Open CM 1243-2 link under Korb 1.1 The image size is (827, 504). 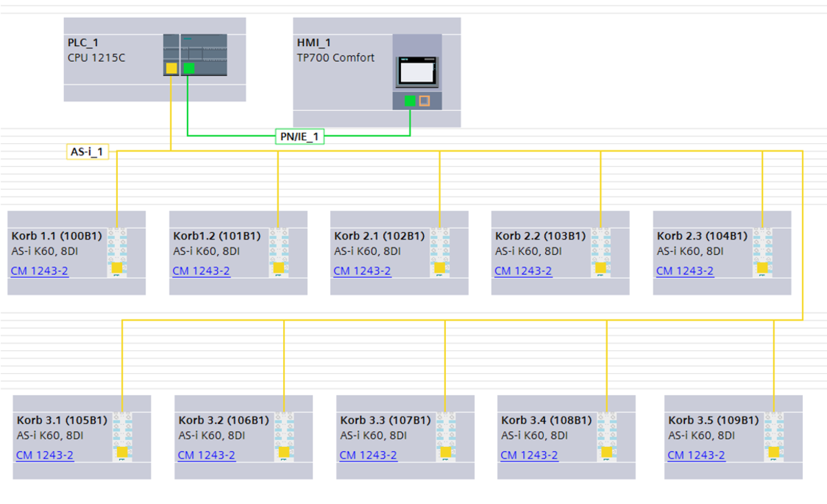coord(39,271)
